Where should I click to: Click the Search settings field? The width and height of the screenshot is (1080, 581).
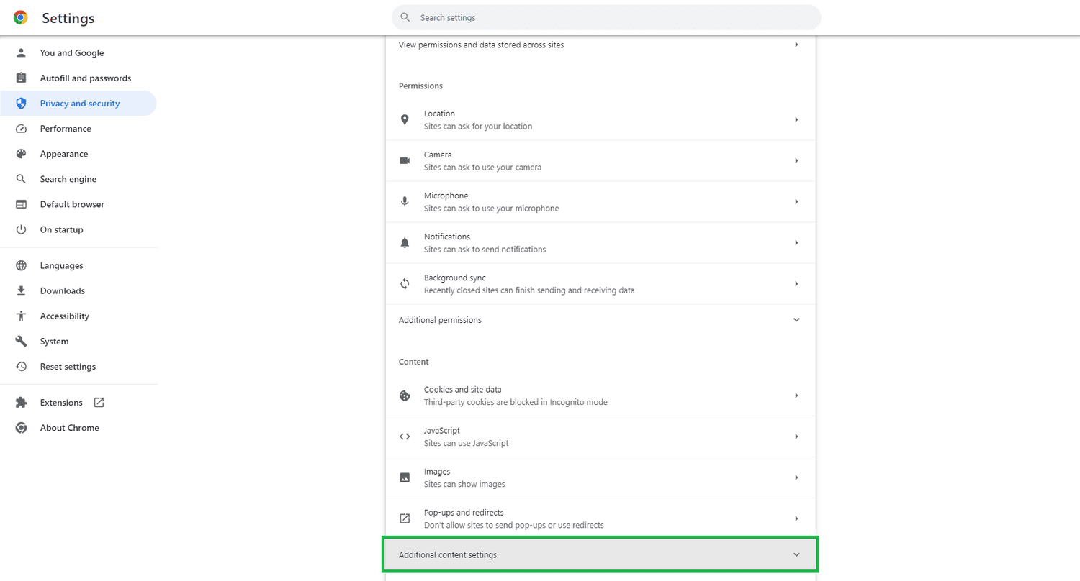tap(605, 17)
